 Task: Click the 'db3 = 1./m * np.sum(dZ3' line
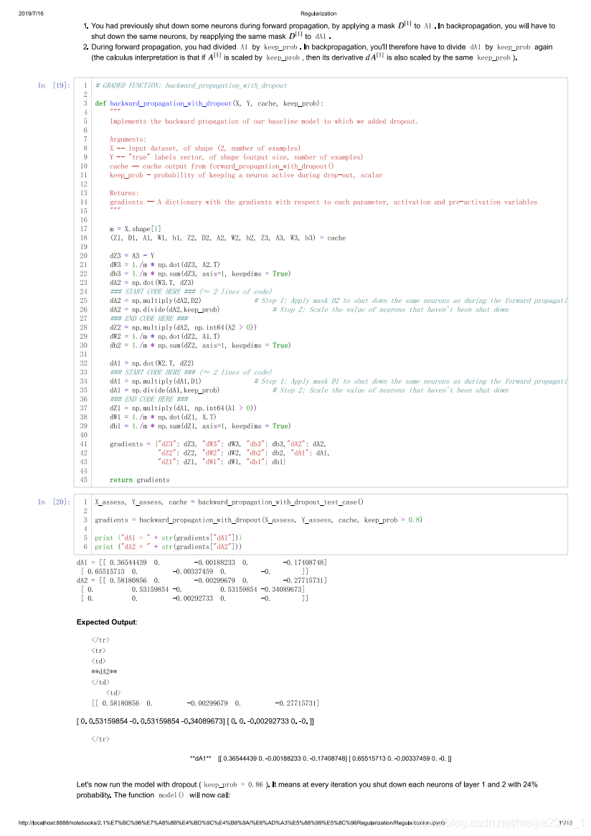(200, 274)
